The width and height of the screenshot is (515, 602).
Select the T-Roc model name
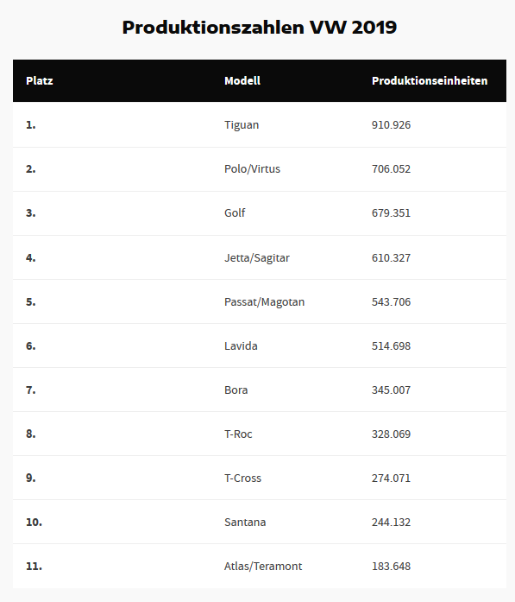tap(238, 434)
